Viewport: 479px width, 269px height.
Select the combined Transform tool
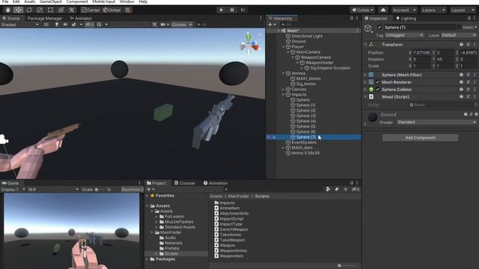(61, 10)
